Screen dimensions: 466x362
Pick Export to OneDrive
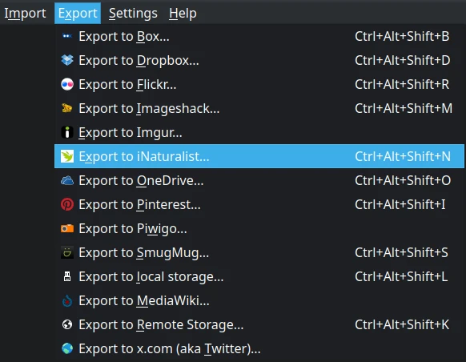[259, 180]
